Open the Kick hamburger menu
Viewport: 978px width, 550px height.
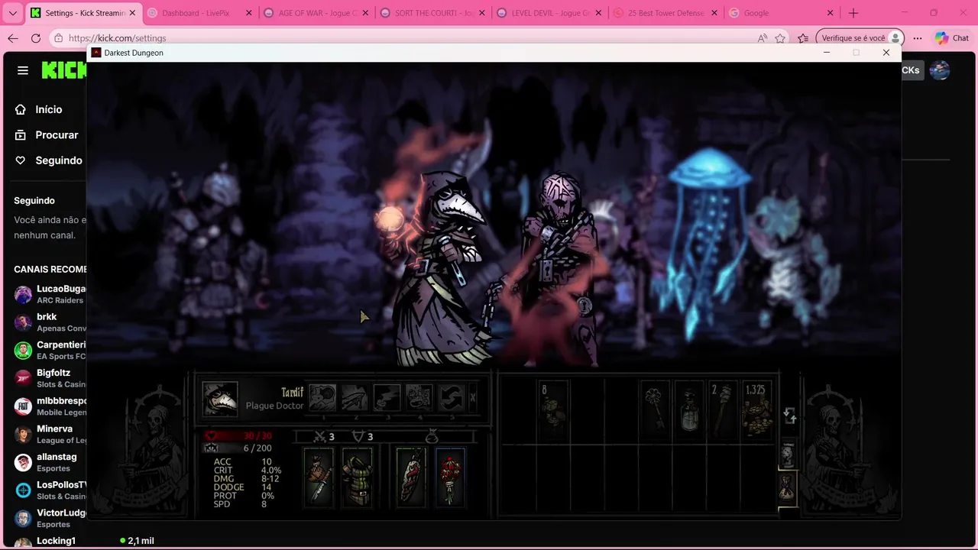(x=23, y=70)
